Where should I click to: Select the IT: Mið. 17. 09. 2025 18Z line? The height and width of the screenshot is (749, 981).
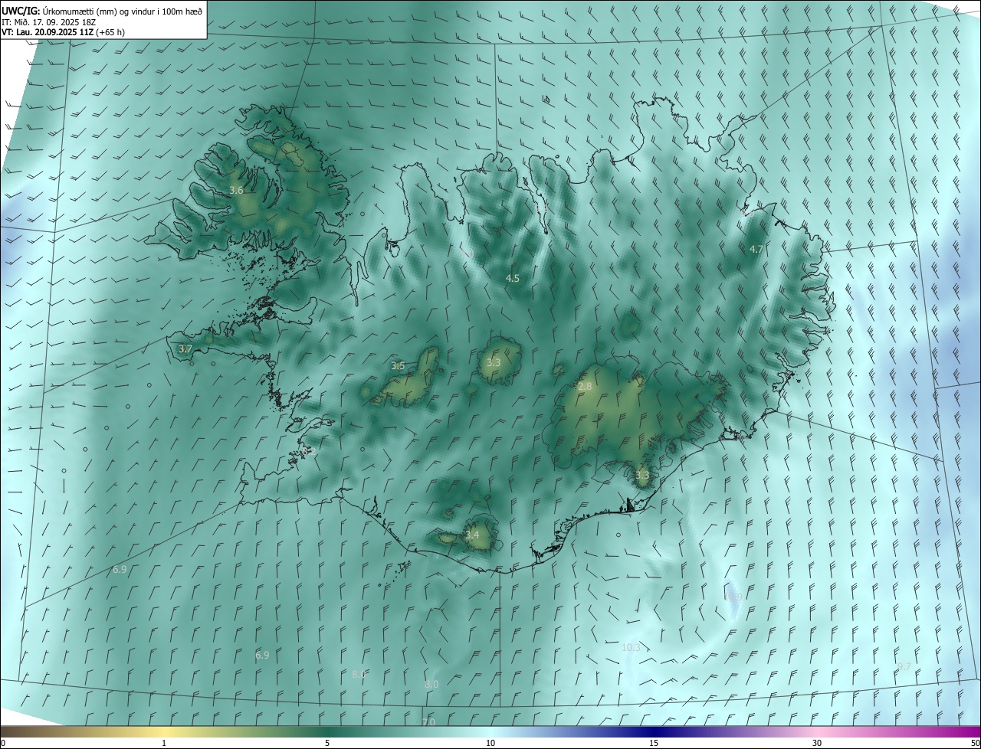click(x=49, y=22)
